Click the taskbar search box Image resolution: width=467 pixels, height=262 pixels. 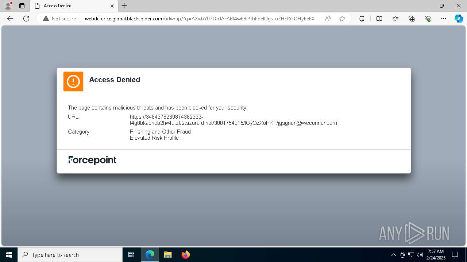[x=70, y=255]
